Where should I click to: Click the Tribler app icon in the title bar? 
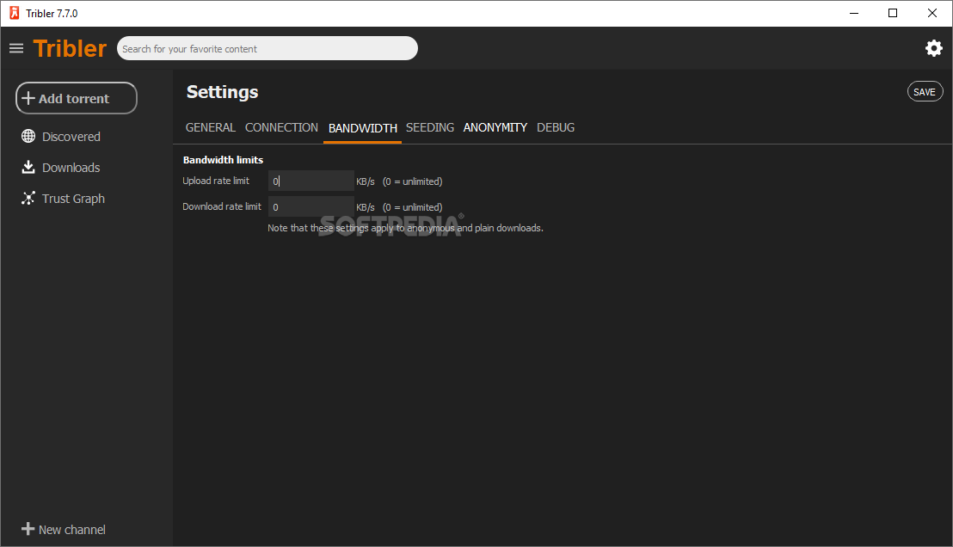tap(14, 13)
